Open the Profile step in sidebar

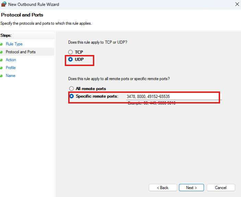pos(11,68)
